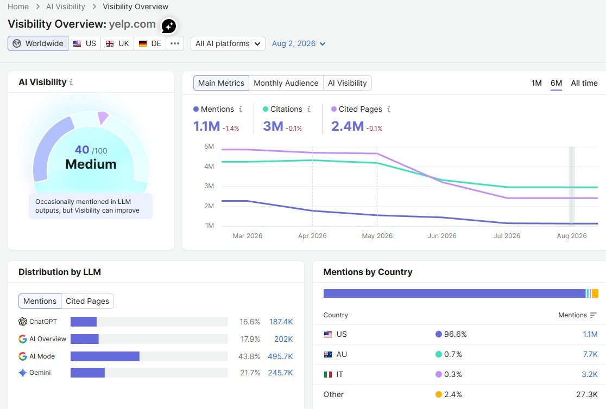
Task: Click the 2.4M Cited Pages total value
Action: 348,126
